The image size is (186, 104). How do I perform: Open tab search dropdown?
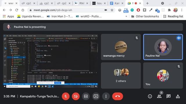click(162, 3)
